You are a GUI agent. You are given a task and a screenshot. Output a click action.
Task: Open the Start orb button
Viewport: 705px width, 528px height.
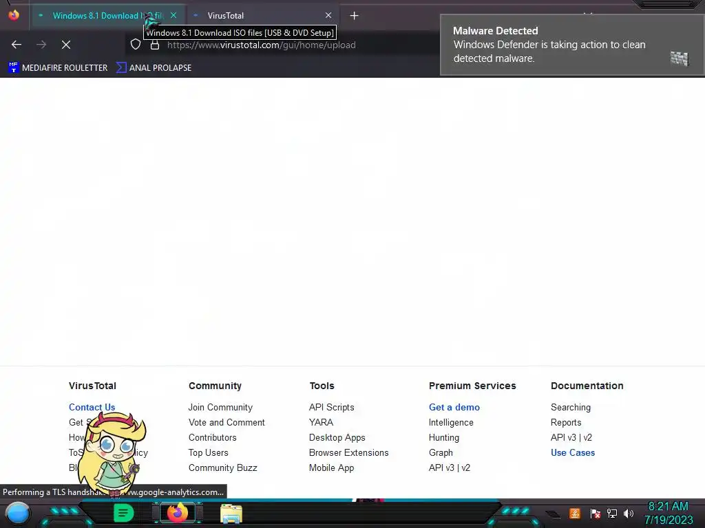(x=17, y=514)
